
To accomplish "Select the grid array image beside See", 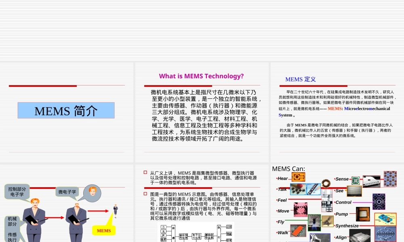I will pos(355,191).
